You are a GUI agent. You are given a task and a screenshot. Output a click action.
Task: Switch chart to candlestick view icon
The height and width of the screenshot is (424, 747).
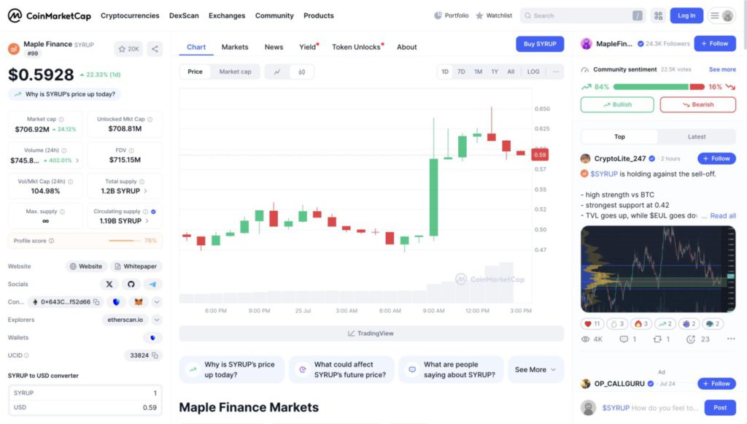pos(301,72)
